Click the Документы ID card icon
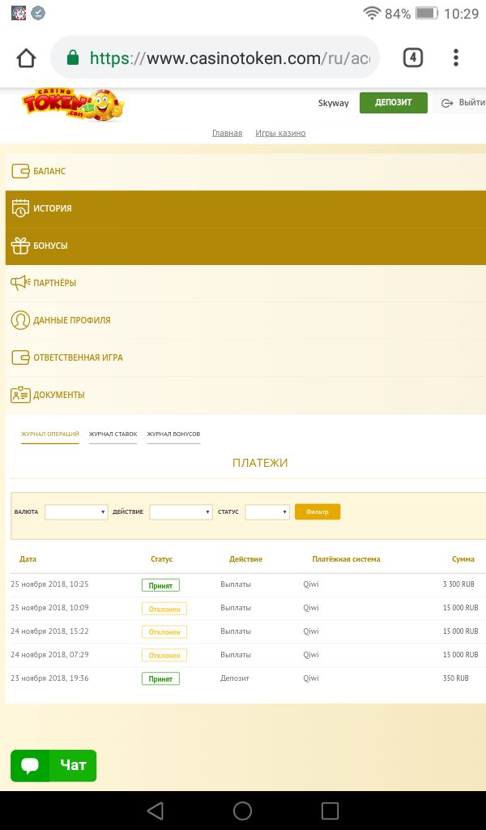This screenshot has height=830, width=486. coord(20,395)
